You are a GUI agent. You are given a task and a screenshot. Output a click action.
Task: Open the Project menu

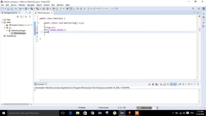click(x=47, y=5)
